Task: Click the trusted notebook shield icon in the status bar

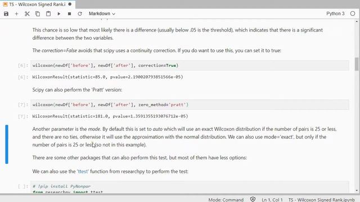Action: (253, 200)
